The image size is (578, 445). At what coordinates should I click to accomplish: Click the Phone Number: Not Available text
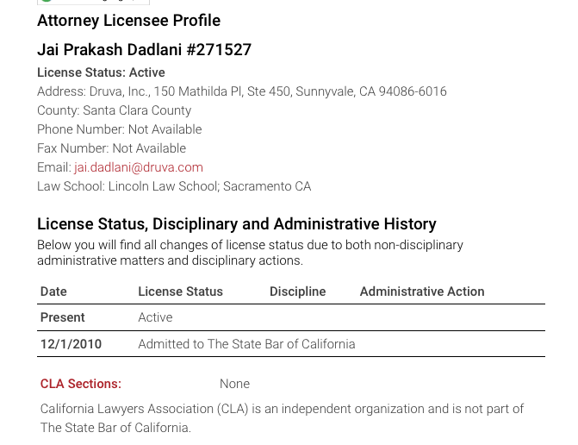(x=119, y=129)
